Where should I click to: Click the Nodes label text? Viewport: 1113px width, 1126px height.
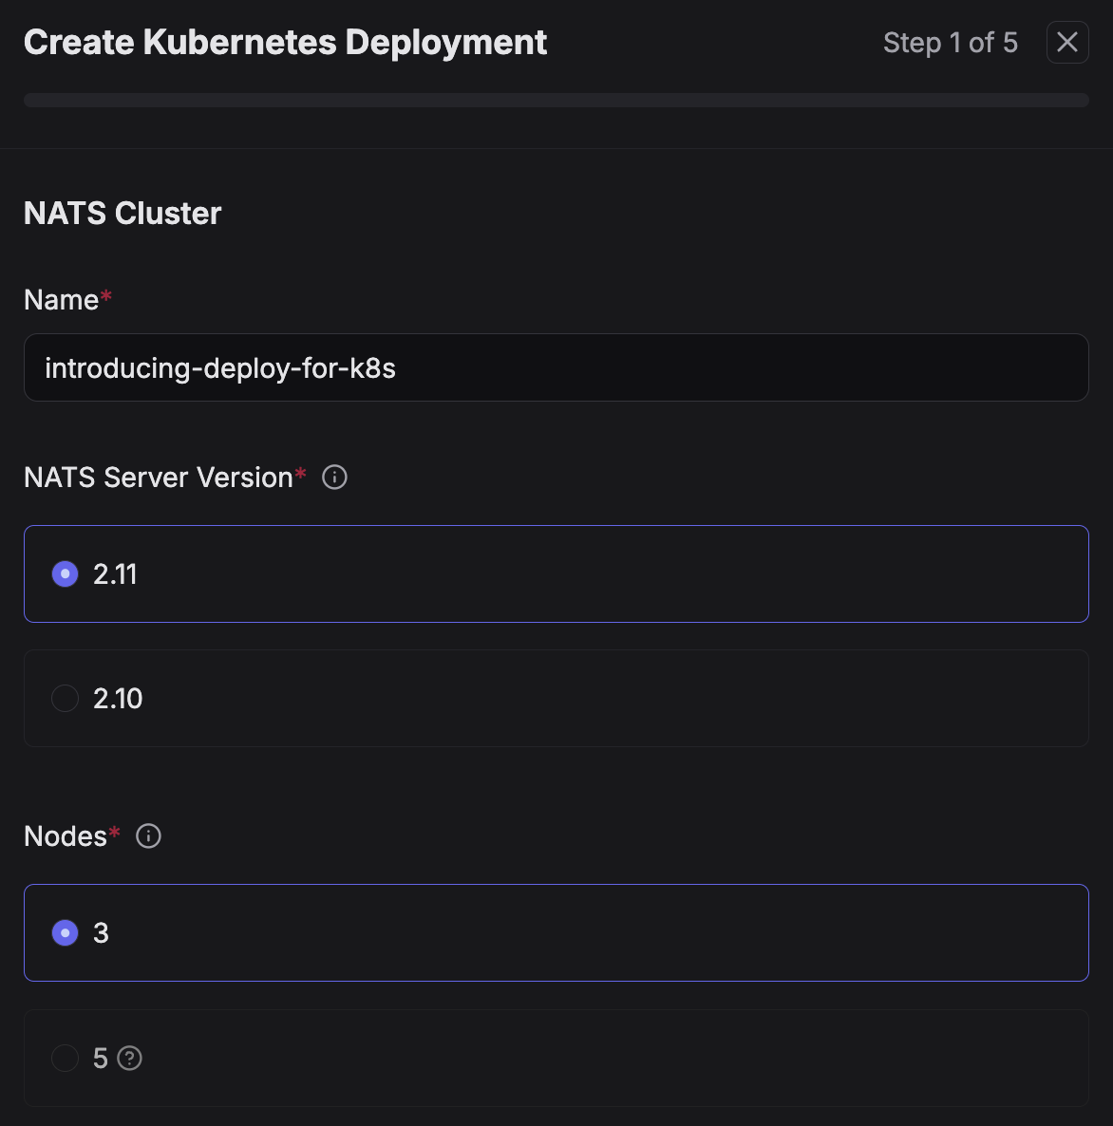(x=66, y=835)
